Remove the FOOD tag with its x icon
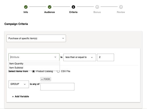 click(x=42, y=79)
